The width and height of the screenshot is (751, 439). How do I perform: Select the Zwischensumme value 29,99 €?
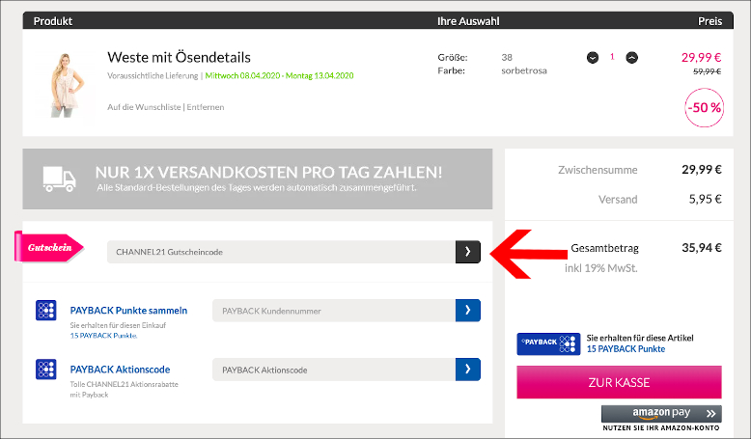[x=702, y=170]
